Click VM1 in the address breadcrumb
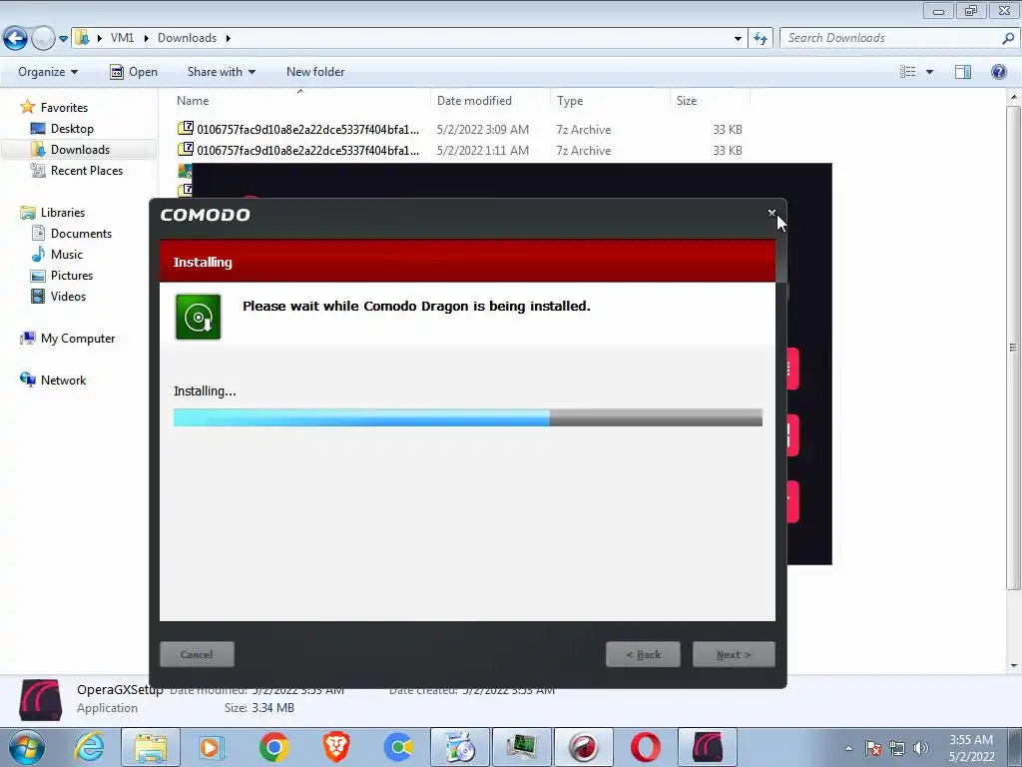This screenshot has height=767, width=1022. pos(122,38)
